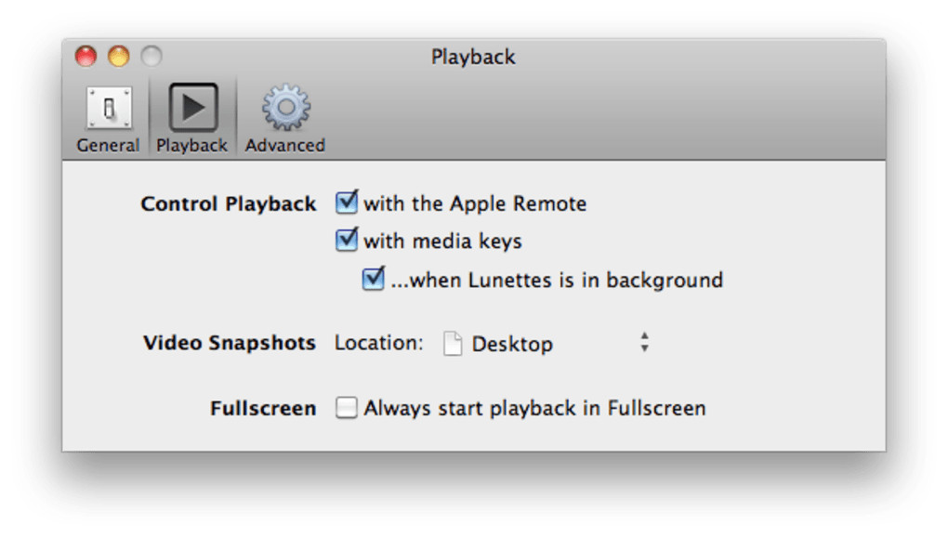The width and height of the screenshot is (948, 537).
Task: Close the Playback preferences window
Action: coord(86,57)
